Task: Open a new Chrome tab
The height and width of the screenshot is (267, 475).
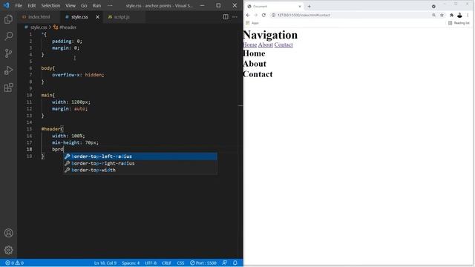Action: (309, 7)
